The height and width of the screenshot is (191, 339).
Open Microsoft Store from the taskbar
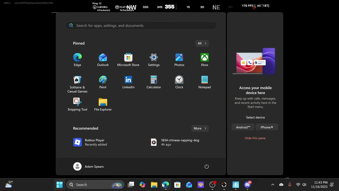(x=177, y=185)
